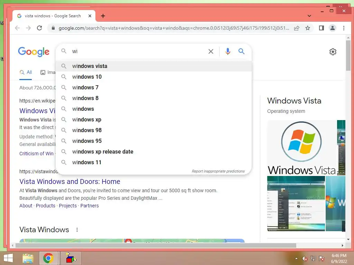Open the Vista desktop screenshot thumbnail
This screenshot has width=354, height=265.
coord(296,204)
